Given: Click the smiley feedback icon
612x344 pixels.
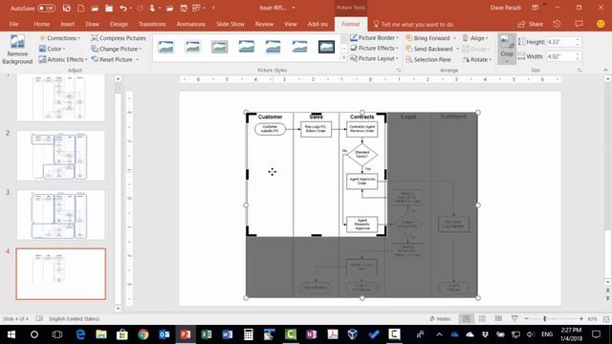Looking at the screenshot, I should tap(601, 24).
